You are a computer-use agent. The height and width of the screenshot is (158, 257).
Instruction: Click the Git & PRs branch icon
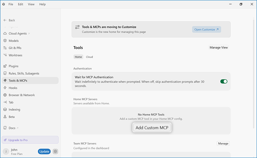[5, 48]
